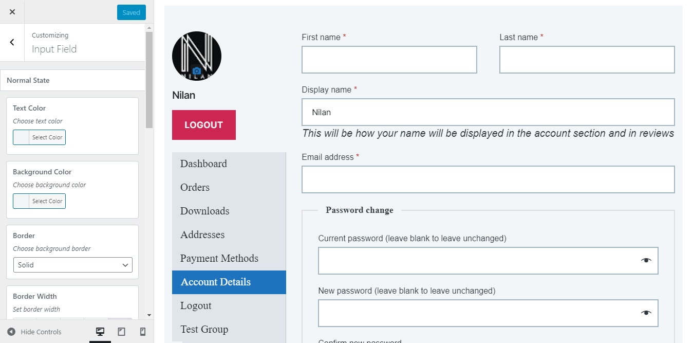Open the Border style dropdown showing Solid
This screenshot has width=693, height=343.
coord(72,265)
